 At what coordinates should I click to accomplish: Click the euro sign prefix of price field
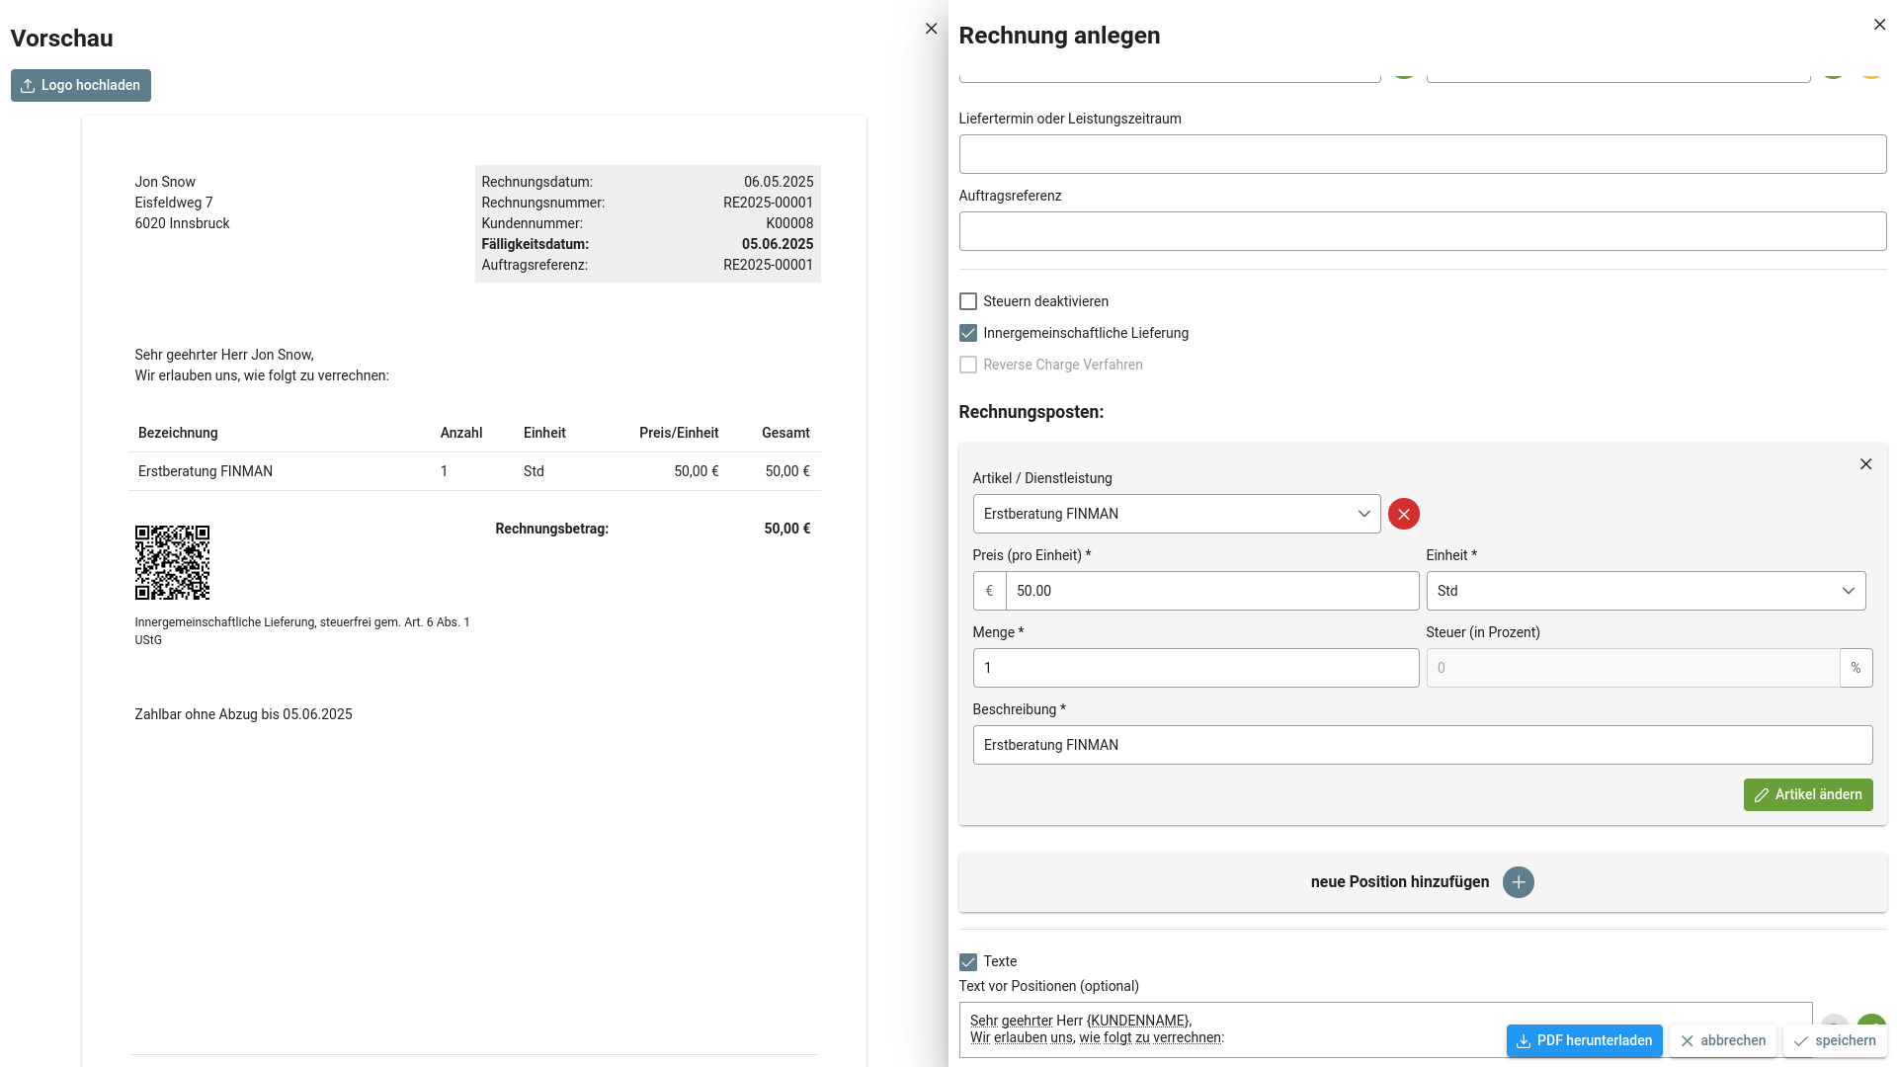point(989,591)
